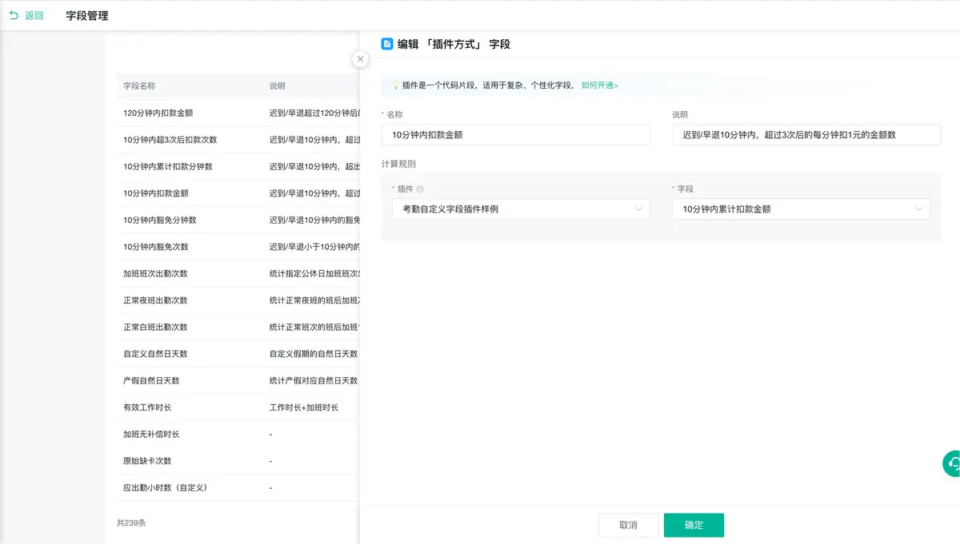This screenshot has width=960, height=544.
Task: Click the 说明 description input field
Action: [806, 135]
